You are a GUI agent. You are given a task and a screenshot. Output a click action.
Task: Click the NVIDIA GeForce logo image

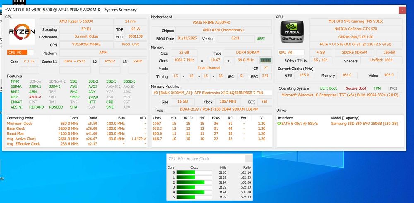292,32
